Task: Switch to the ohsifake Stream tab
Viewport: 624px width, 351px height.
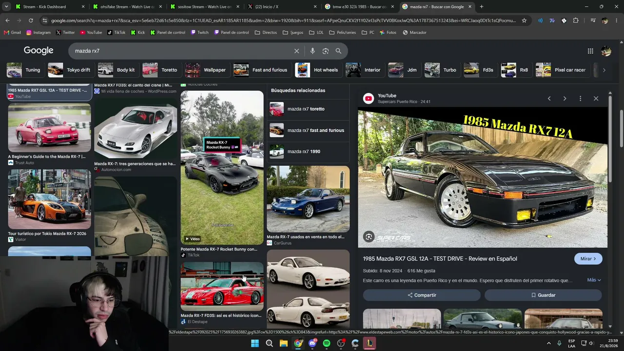Action: (127, 7)
